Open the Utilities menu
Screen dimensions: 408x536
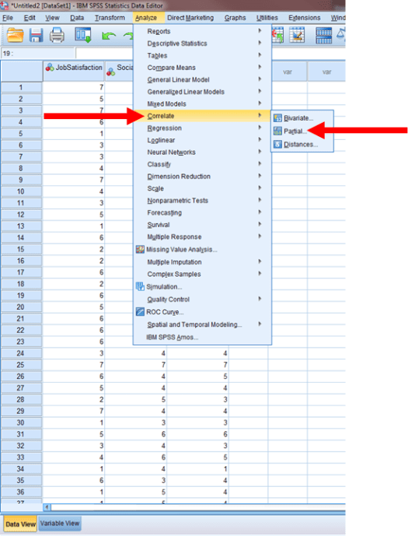267,18
